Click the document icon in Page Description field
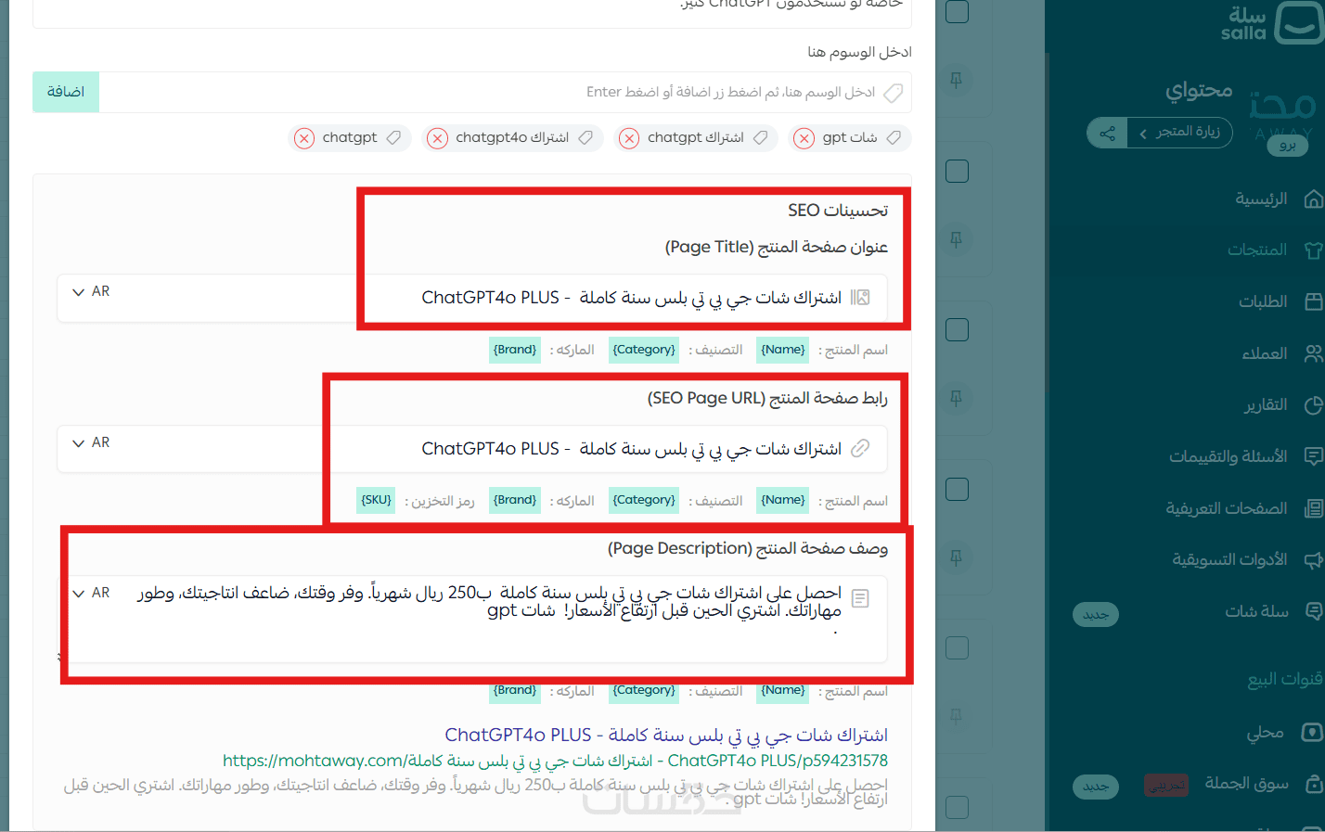This screenshot has width=1325, height=832. click(x=860, y=599)
